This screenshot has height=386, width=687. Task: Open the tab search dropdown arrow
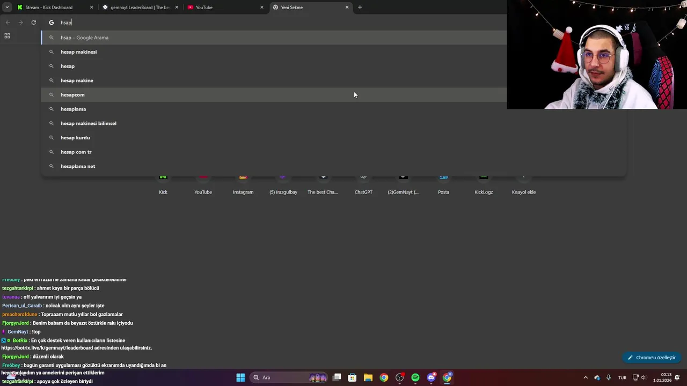pyautogui.click(x=7, y=8)
